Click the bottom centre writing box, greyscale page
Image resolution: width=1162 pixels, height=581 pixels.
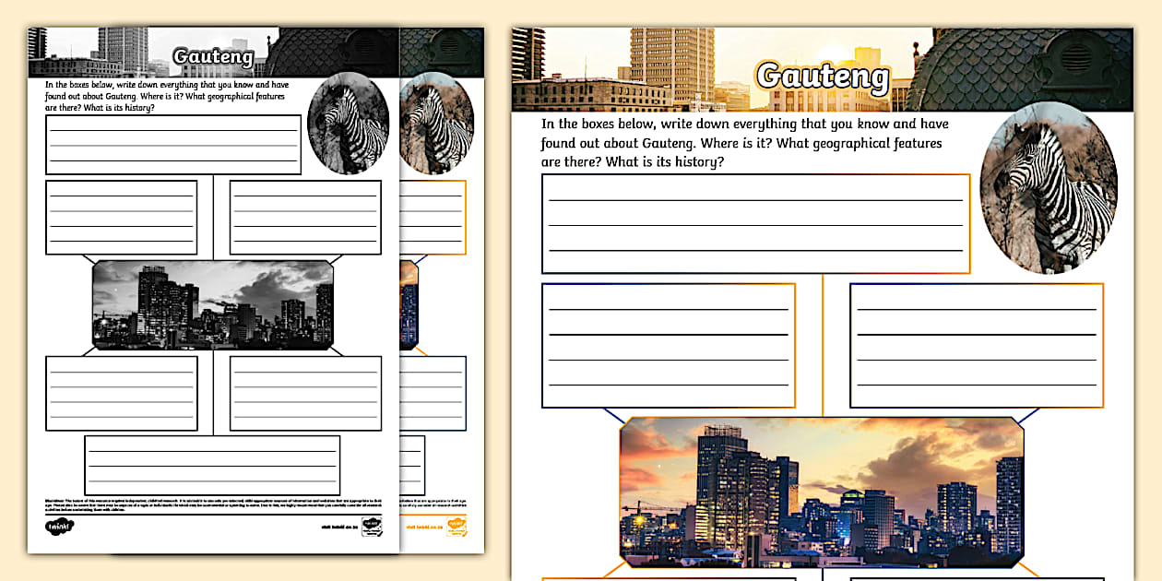tap(212, 465)
